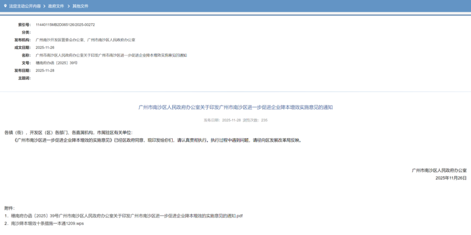Download the 穗南府办函 39号 PDF attachment
Image resolution: width=471 pixels, height=235 pixels.
[x=126, y=216]
